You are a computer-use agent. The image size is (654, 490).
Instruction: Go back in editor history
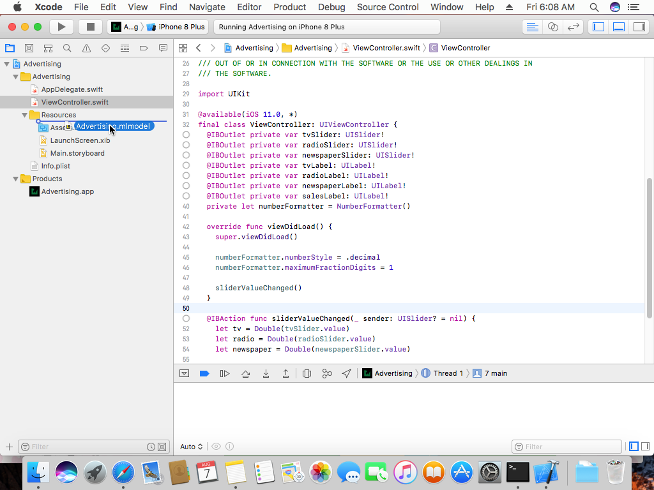(199, 48)
